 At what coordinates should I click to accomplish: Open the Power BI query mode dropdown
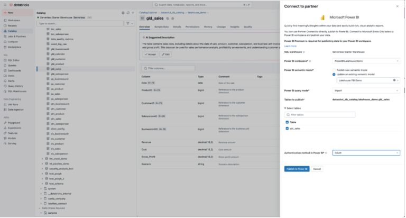coord(366,90)
